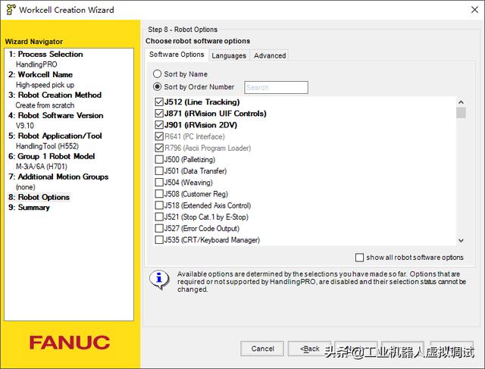The width and height of the screenshot is (485, 369).
Task: Tick J521 (Stop Cat.1 by E-Stop)
Action: click(159, 217)
